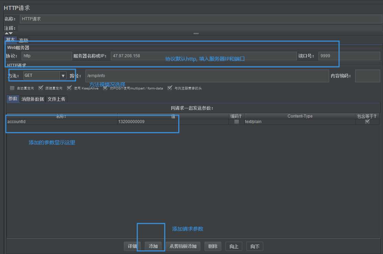383x254 pixels.
Task: Select the value cell 13200000009
Action: point(173,121)
